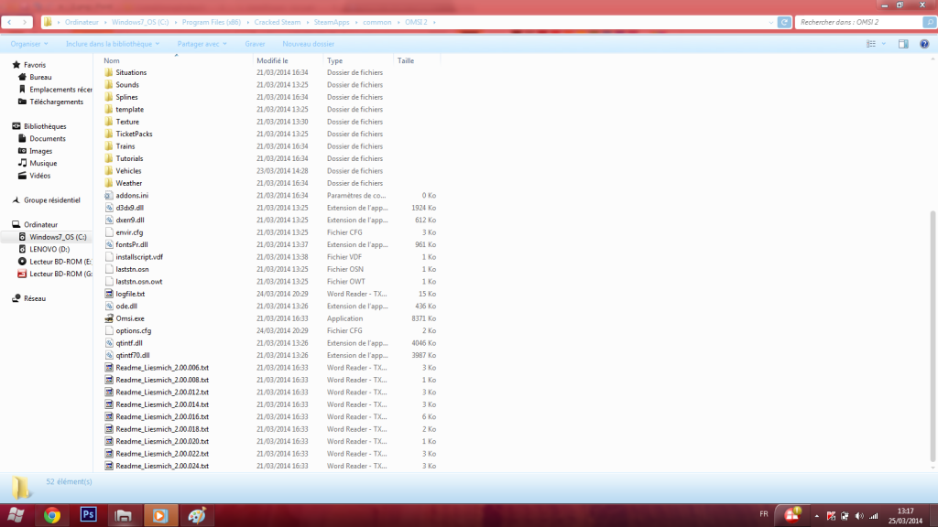This screenshot has width=938, height=527.
Task: Open Photoshop from taskbar
Action: pyautogui.click(x=89, y=514)
